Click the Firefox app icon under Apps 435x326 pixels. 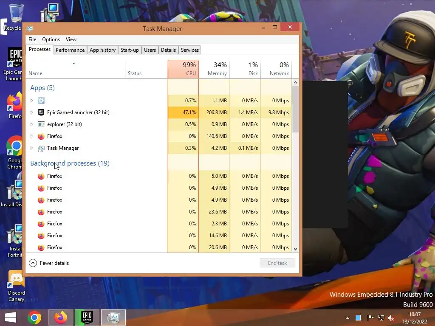pyautogui.click(x=41, y=136)
